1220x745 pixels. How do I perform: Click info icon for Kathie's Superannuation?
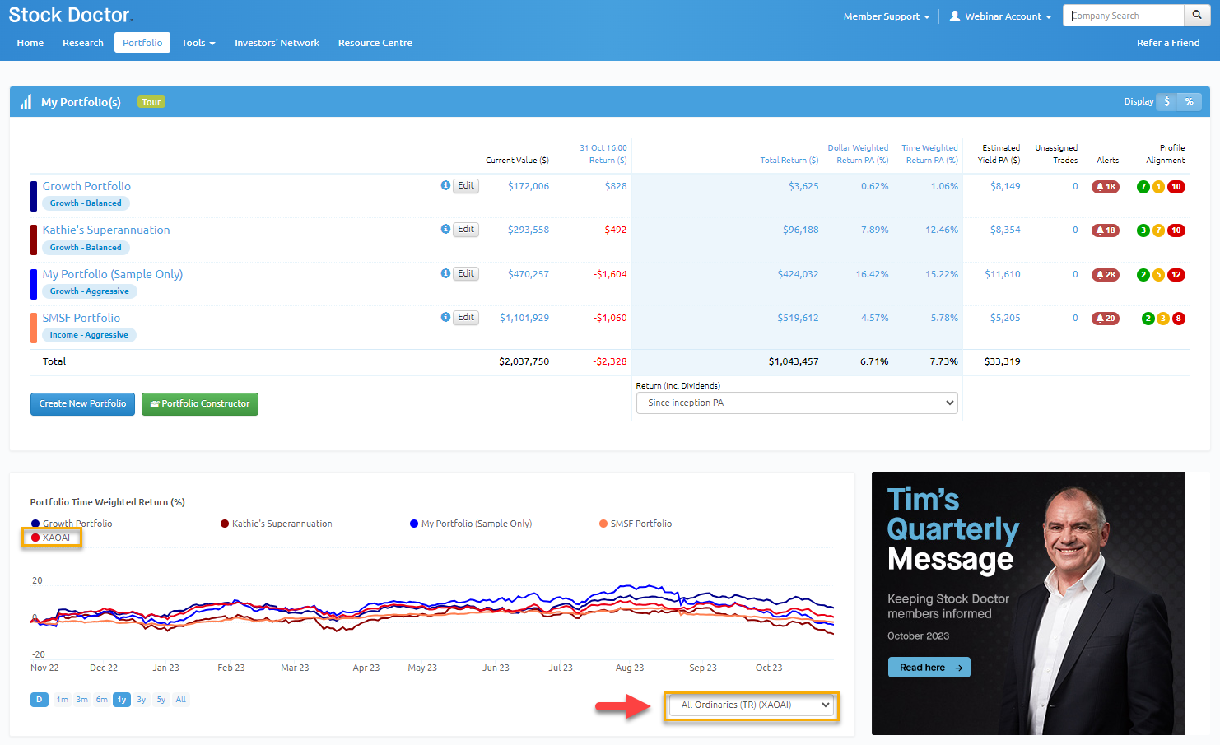pos(445,229)
